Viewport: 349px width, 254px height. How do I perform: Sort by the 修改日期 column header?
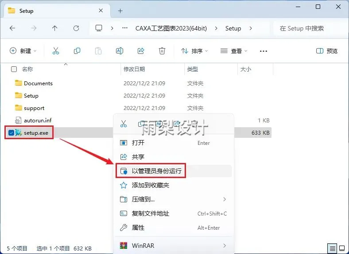(134, 69)
